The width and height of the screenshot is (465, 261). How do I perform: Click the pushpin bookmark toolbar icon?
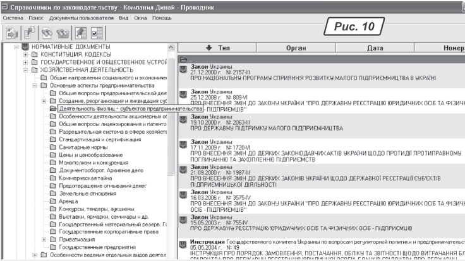[81, 32]
